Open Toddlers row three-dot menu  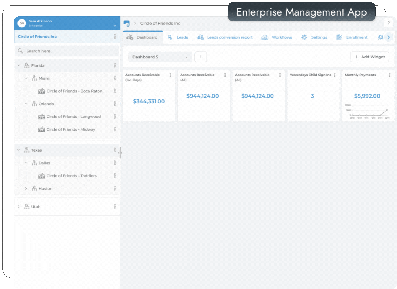pos(115,175)
